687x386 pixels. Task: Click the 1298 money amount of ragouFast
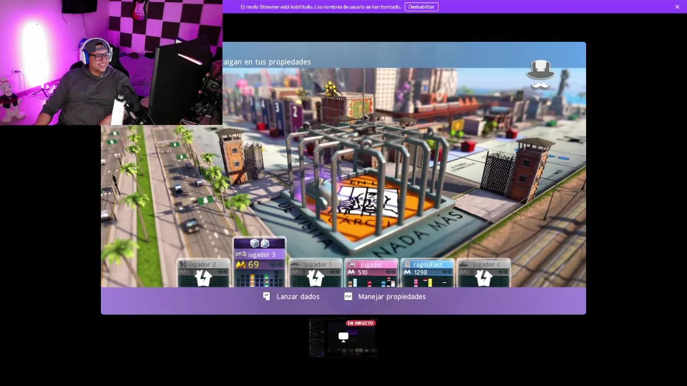(420, 272)
